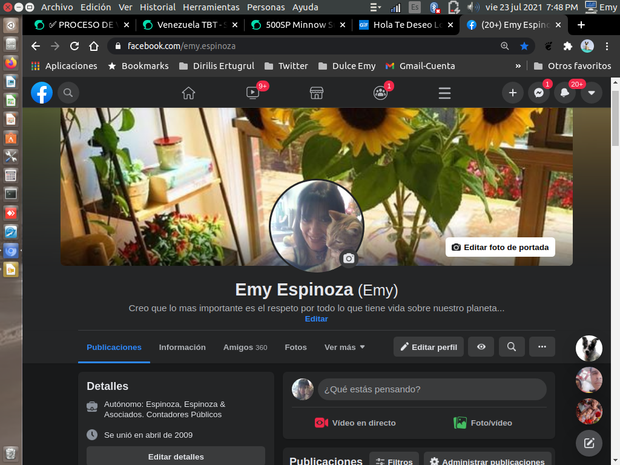The height and width of the screenshot is (465, 620).
Task: Open Filtros for publications
Action: (x=394, y=461)
